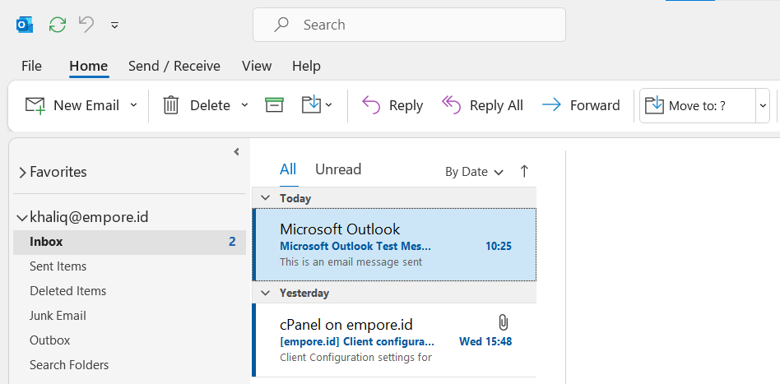Viewport: 780px width, 384px height.
Task: Open the By Date sort dropdown
Action: tap(474, 172)
